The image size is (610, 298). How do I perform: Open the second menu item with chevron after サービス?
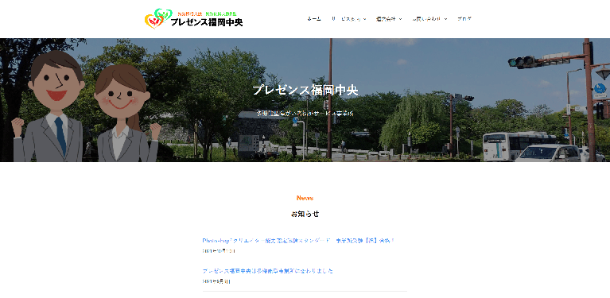386,18
